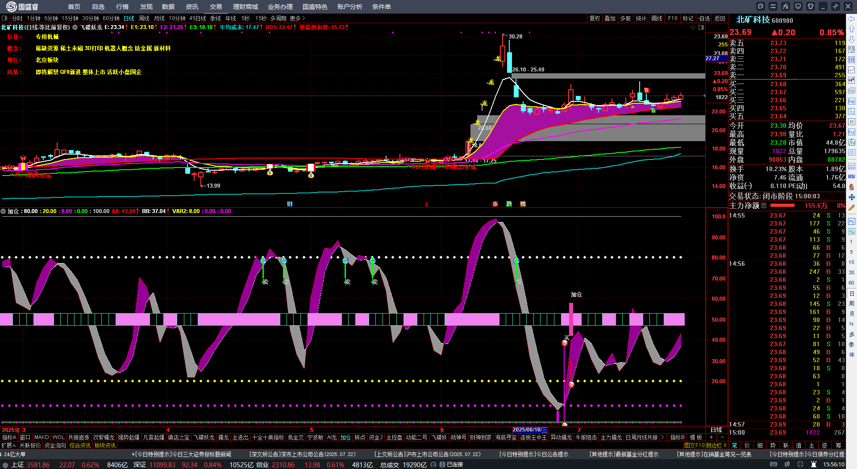Viewport: 857px width, 469px height.
Task: Click the 画线 drawing button
Action: pyautogui.click(x=657, y=18)
